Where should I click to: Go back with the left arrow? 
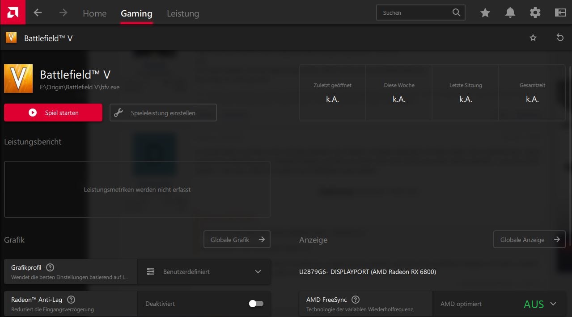pyautogui.click(x=38, y=13)
